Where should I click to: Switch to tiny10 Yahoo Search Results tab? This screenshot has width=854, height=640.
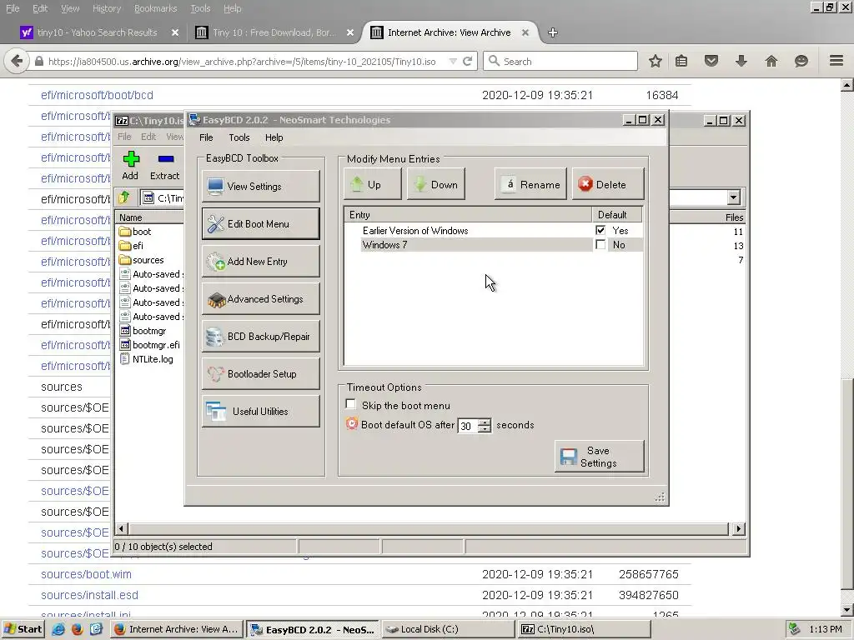[98, 32]
